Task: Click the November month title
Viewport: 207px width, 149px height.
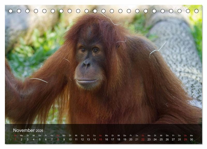Action: (x=24, y=130)
